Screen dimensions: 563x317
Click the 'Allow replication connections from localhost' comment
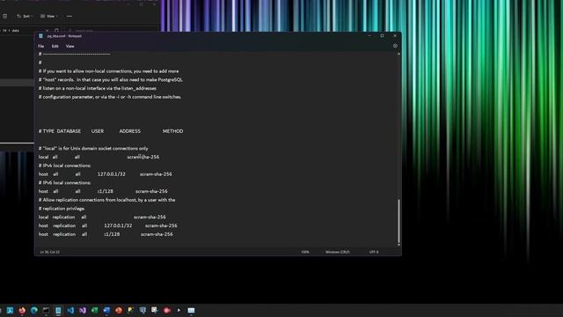[107, 200]
